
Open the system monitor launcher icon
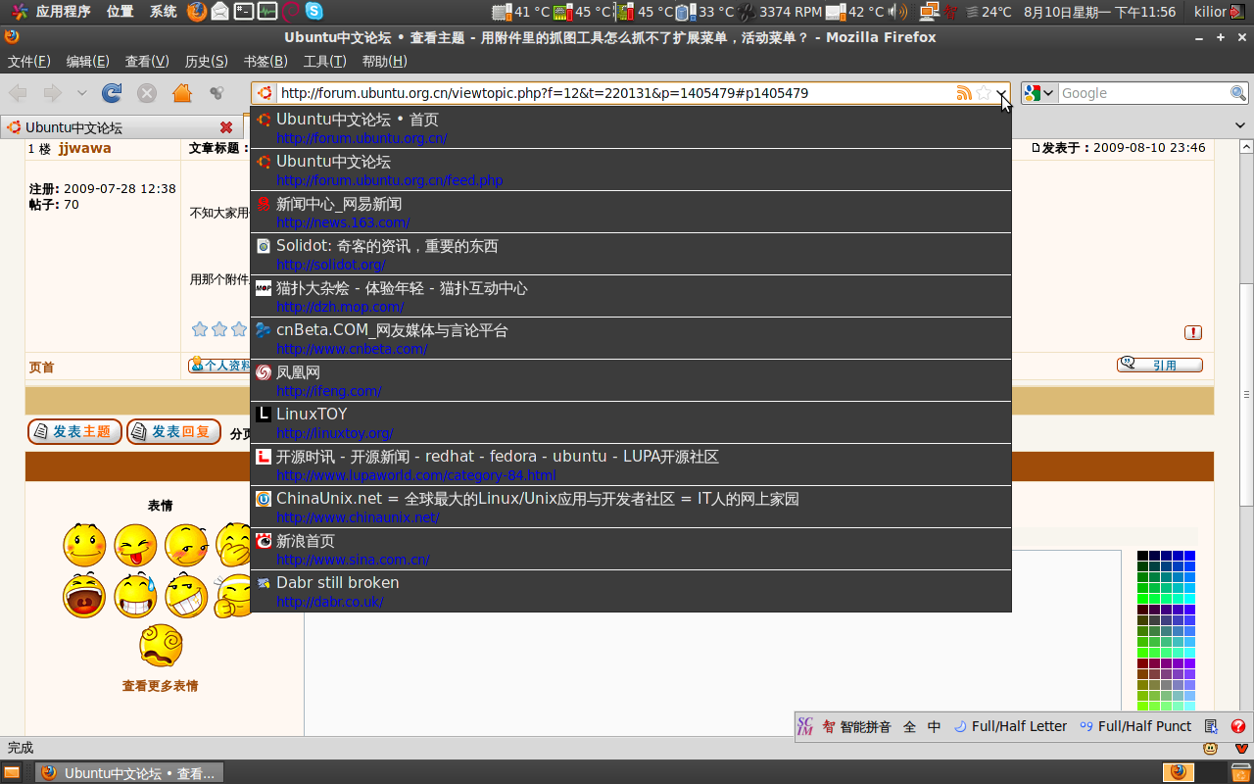[267, 12]
